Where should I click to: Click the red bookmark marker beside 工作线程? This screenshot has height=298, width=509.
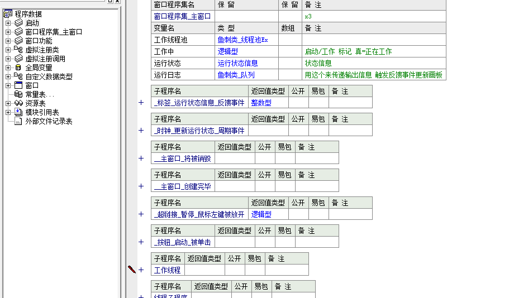[132, 269]
